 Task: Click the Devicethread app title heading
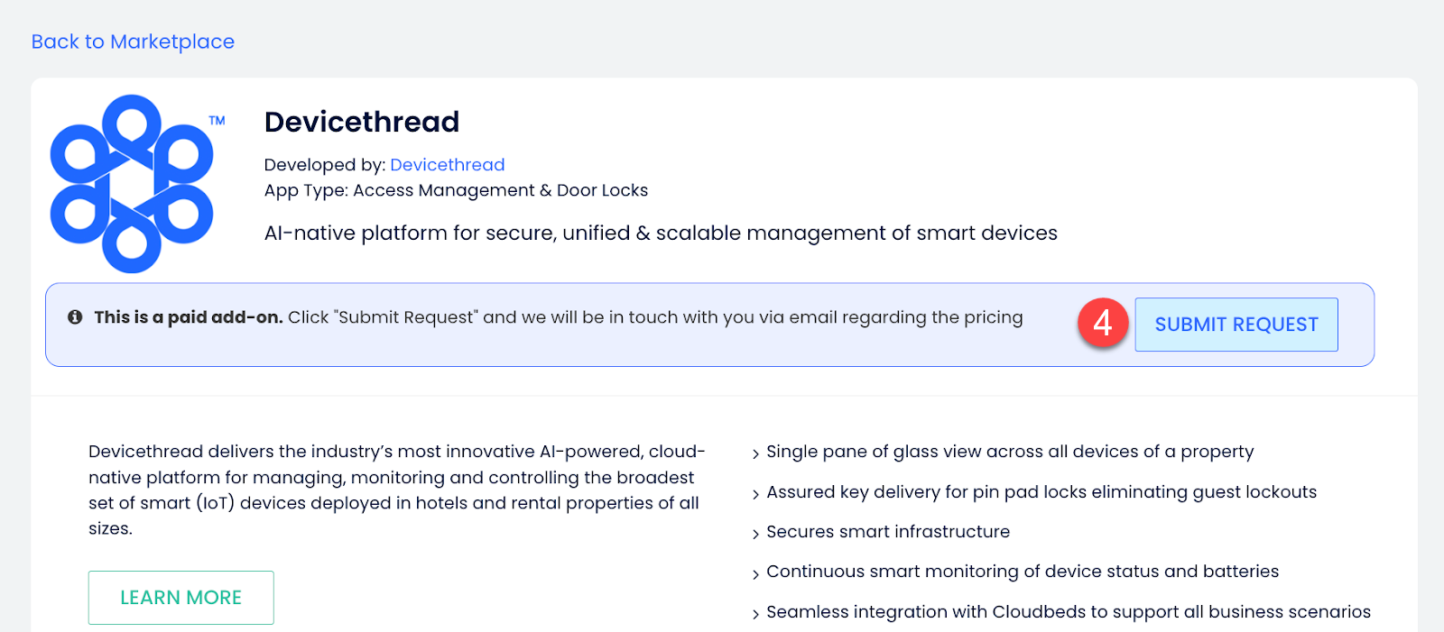click(362, 122)
